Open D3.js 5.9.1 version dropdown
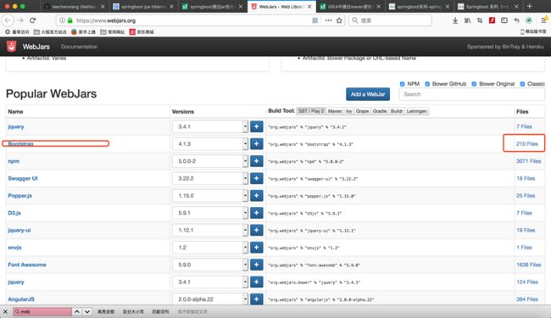 click(x=210, y=213)
